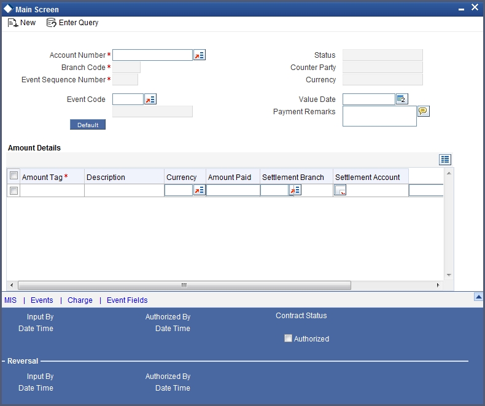Screen dimensions: 485x406
Task: Click Settlement Account picker icon in row
Action: click(x=340, y=190)
